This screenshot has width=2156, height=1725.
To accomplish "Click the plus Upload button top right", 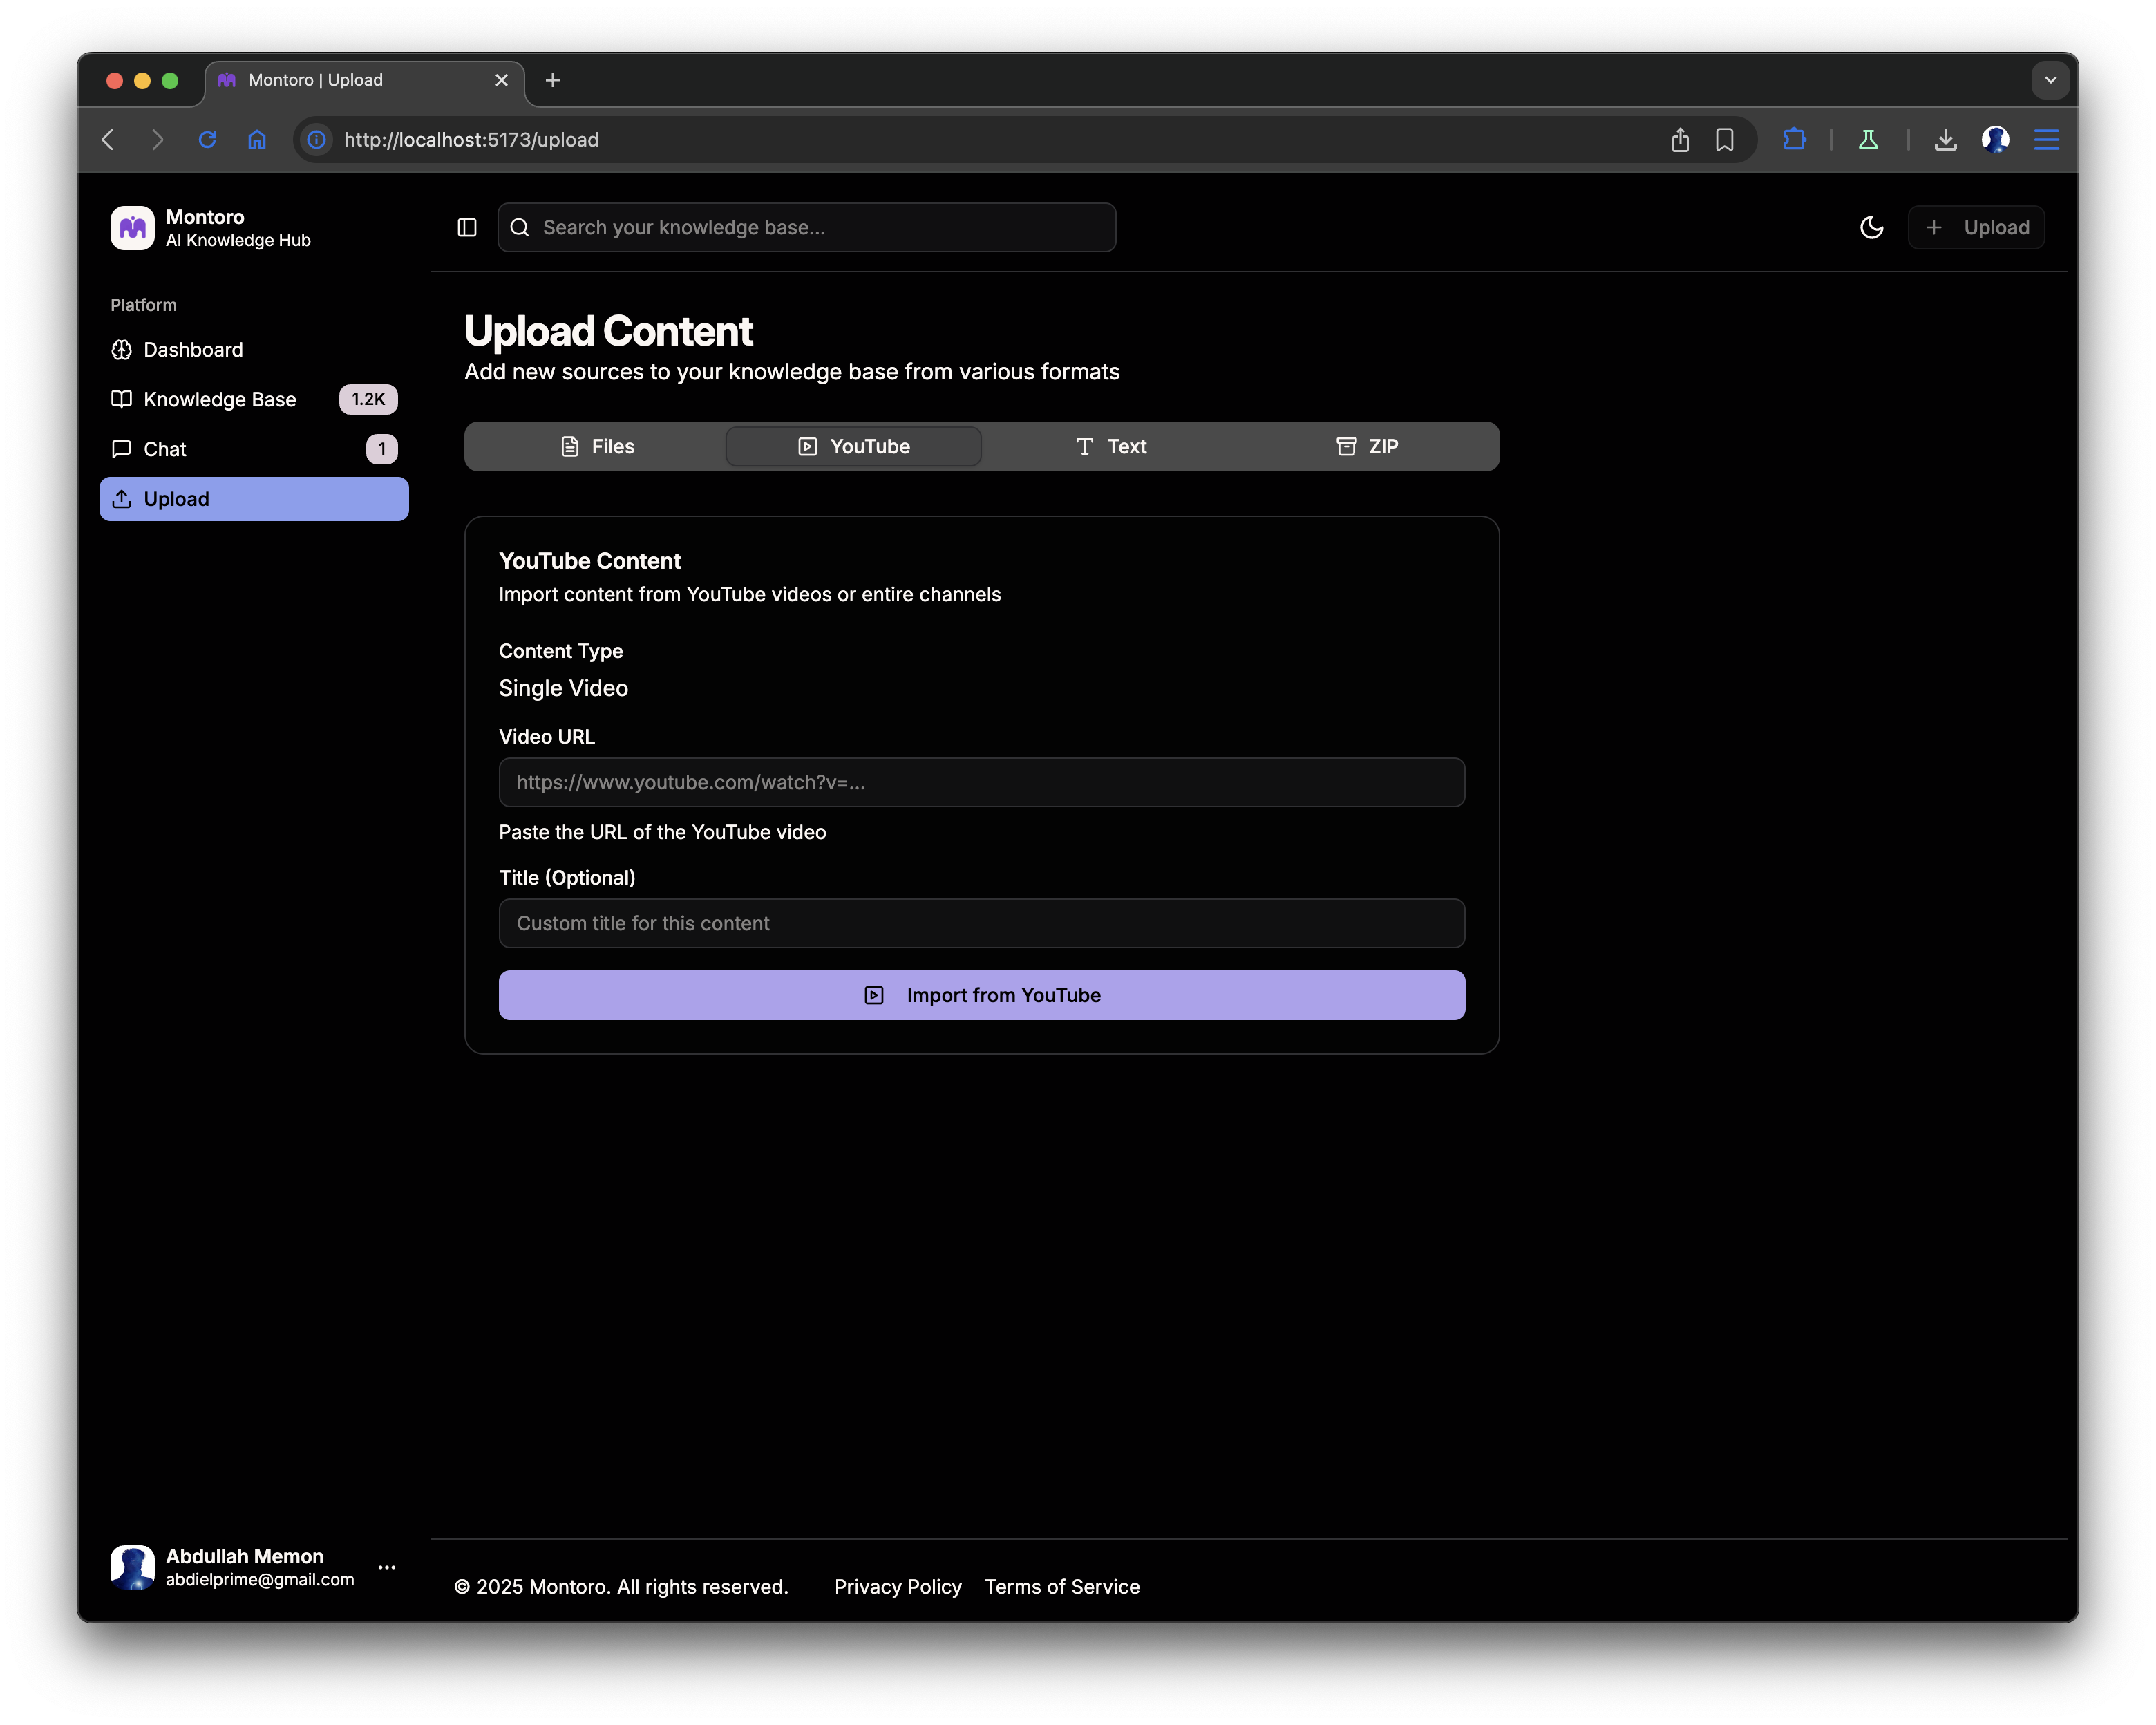I will point(1976,227).
